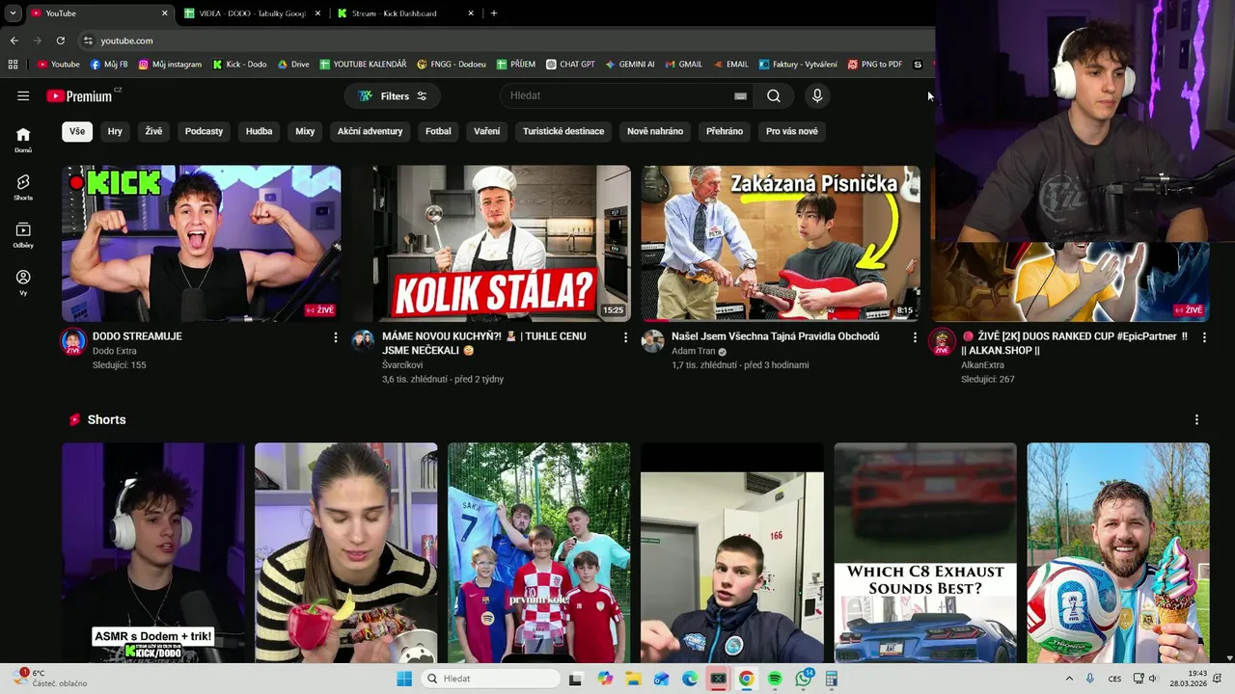1235x694 pixels.
Task: Go to Domů in the sidebar
Action: [23, 140]
